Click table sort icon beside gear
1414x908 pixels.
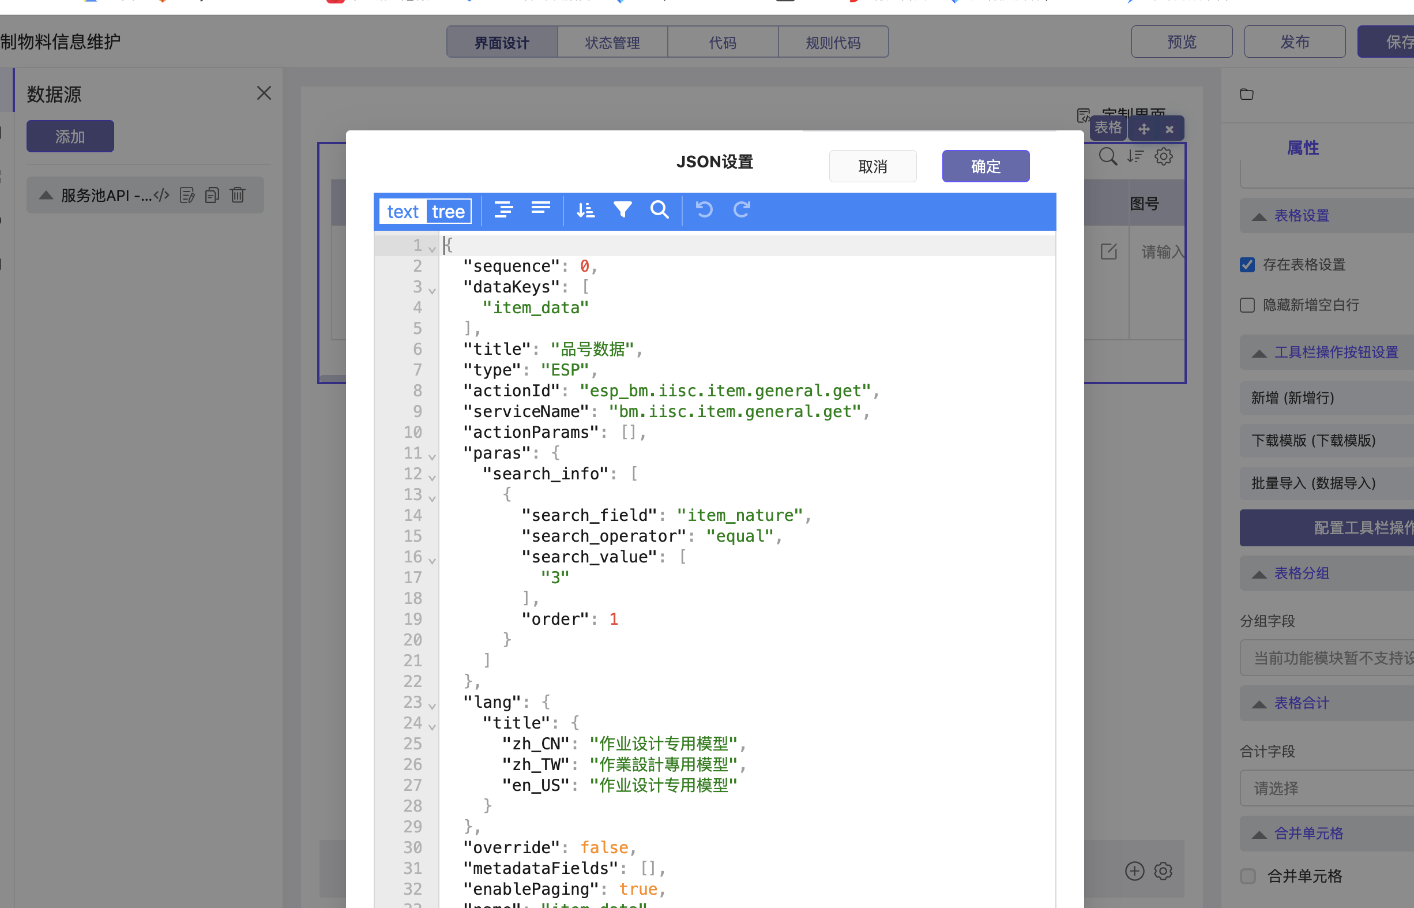(x=1136, y=157)
